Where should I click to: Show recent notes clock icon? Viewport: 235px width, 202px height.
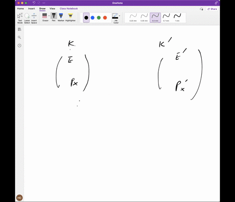tap(20, 46)
